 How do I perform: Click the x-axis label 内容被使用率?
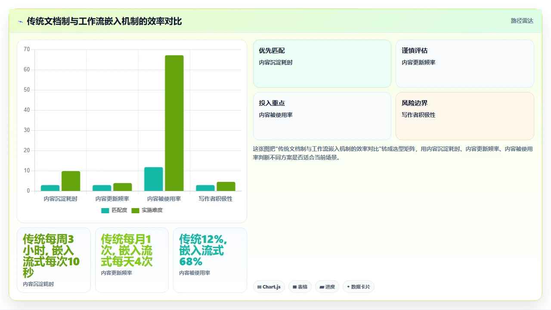point(164,199)
